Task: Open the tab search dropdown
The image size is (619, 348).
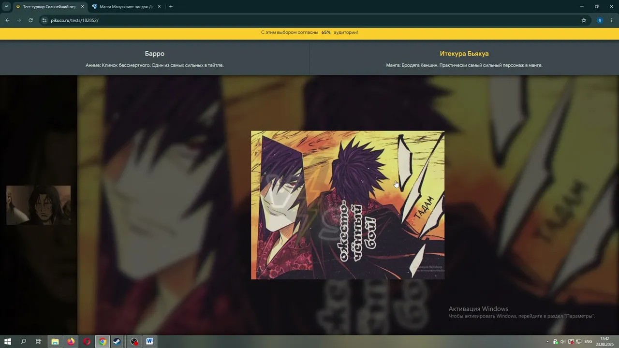Action: 6,7
